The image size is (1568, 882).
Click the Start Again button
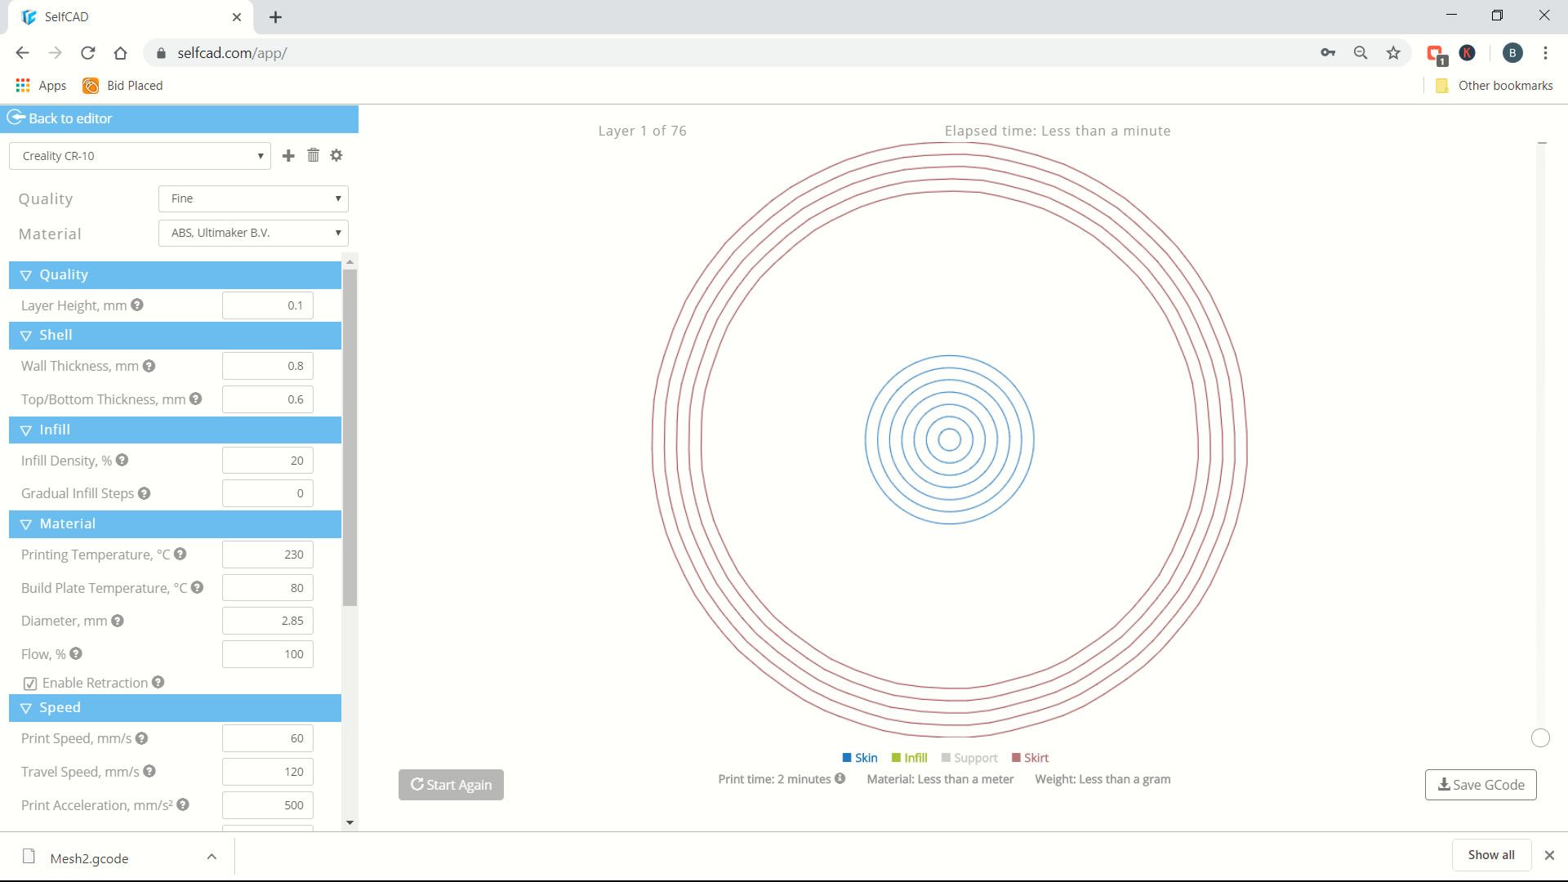[x=450, y=784]
